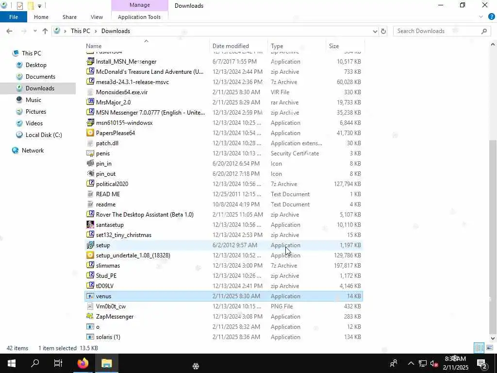Click the Back navigation arrow

coord(9,31)
